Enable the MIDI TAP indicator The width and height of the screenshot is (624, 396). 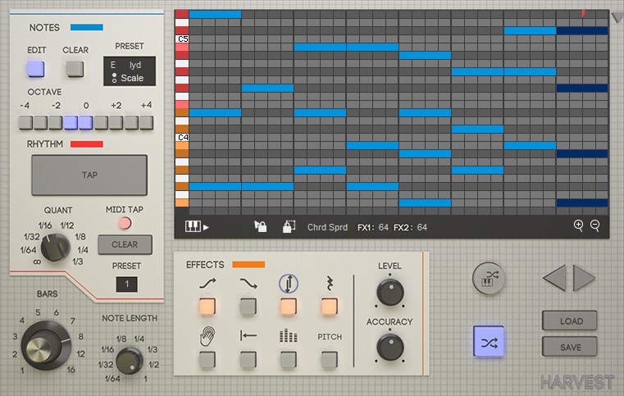pyautogui.click(x=125, y=223)
